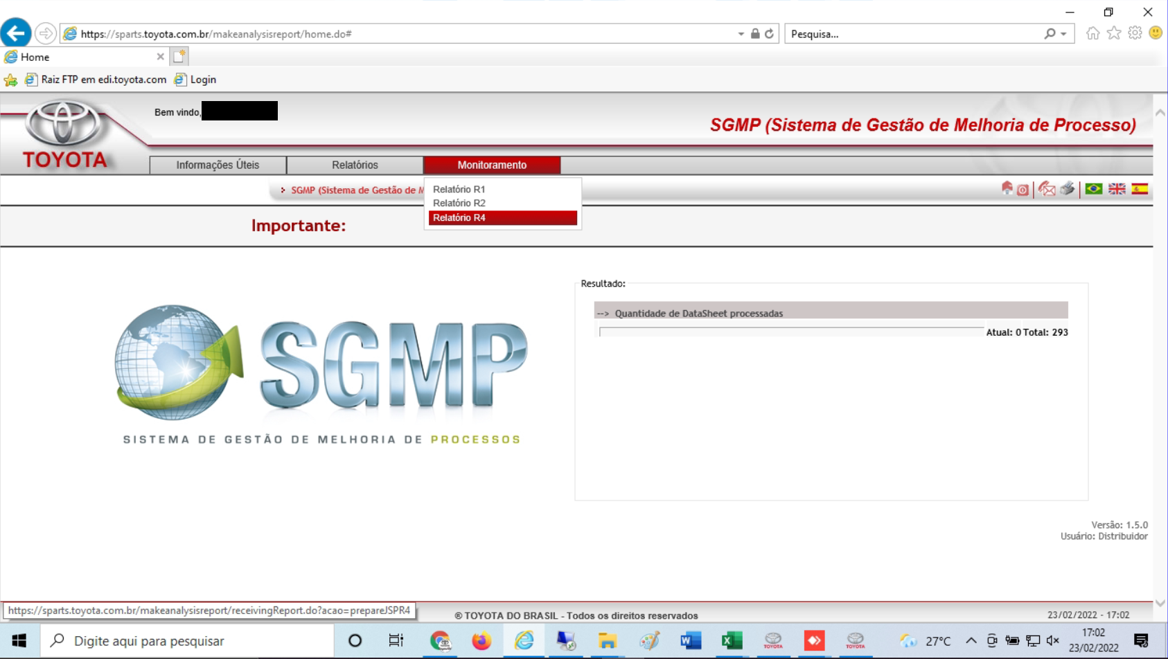Open File Explorer from the taskbar
The height and width of the screenshot is (659, 1168).
click(x=608, y=641)
